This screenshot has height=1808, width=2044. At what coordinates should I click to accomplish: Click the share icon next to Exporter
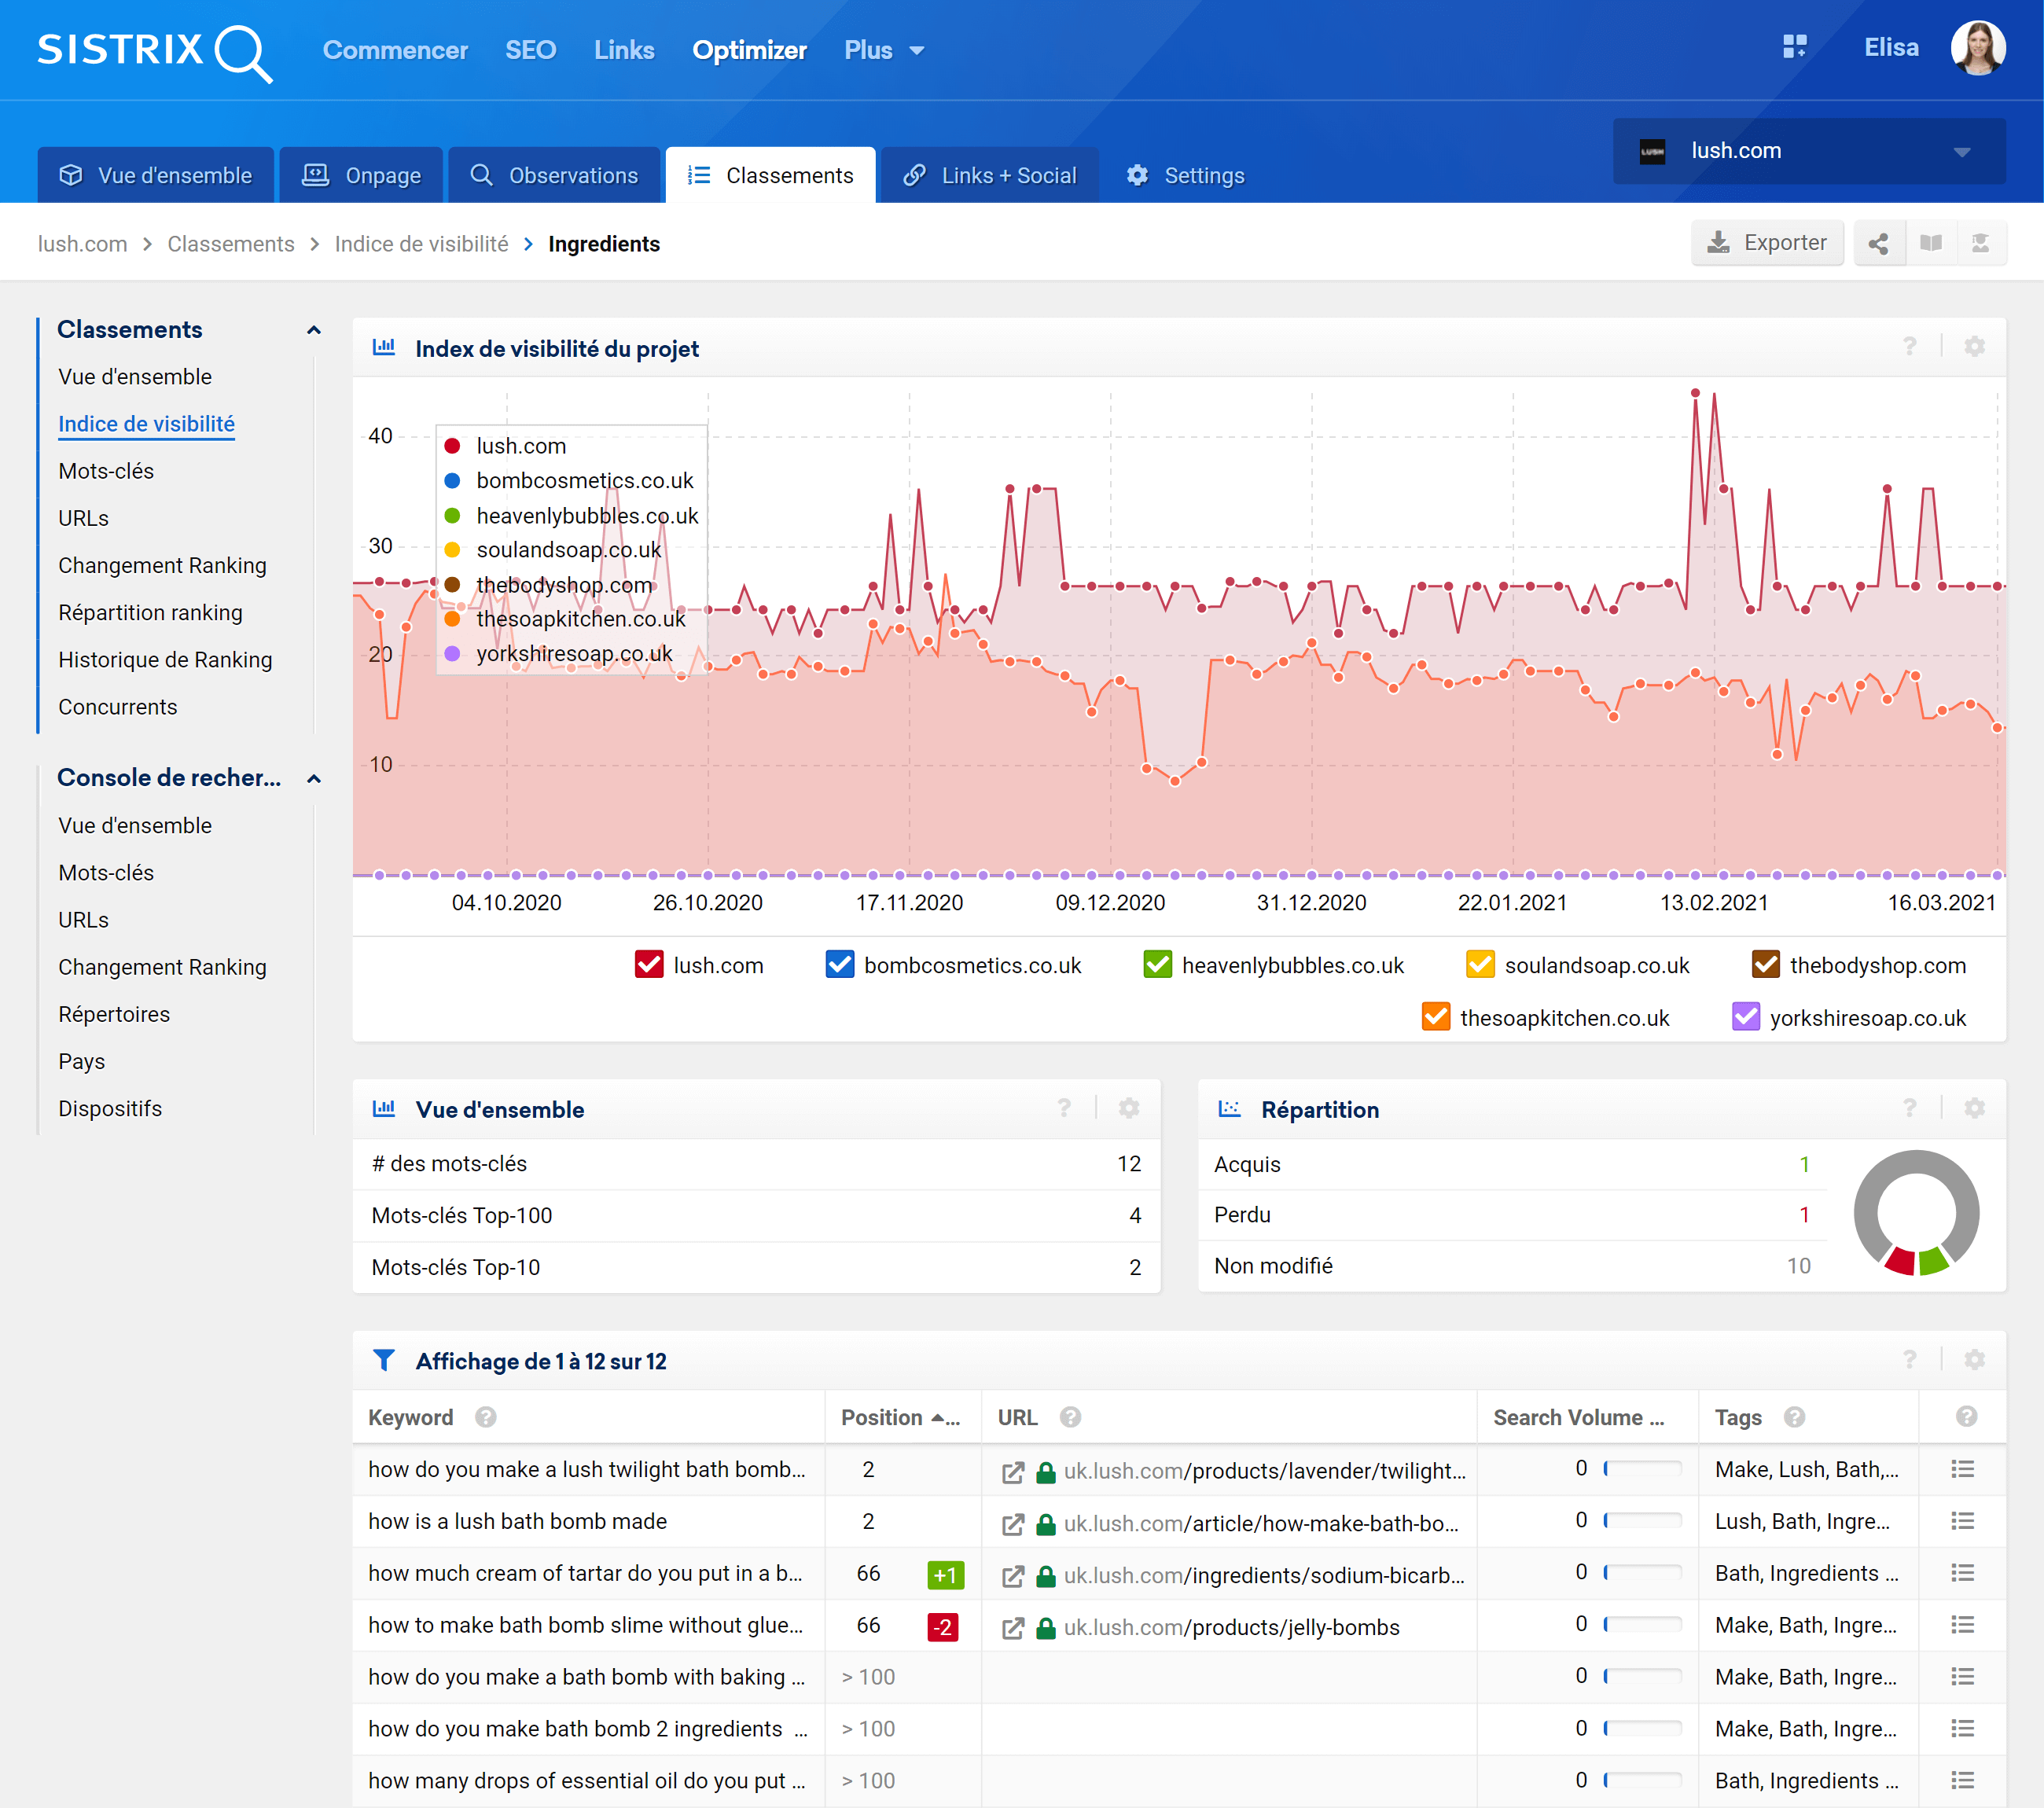tap(1878, 243)
